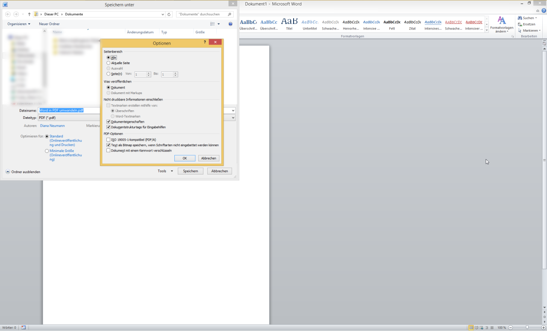
Task: Click the view layout icon in save dialog
Action: tap(212, 24)
